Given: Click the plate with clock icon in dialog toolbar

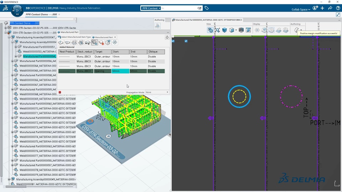Looking at the screenshot, I should (81, 42).
